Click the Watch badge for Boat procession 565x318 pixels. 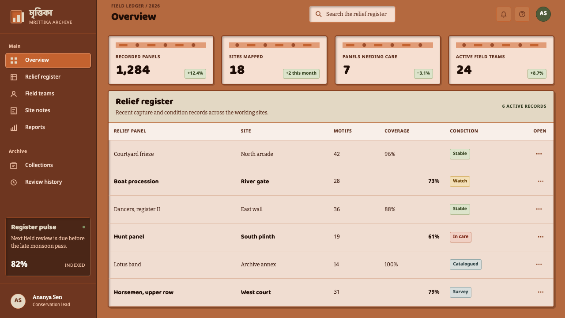click(460, 182)
